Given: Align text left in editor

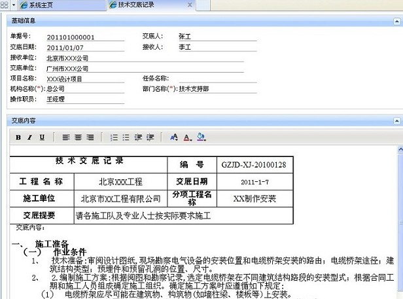Looking at the screenshot, I should (66, 137).
